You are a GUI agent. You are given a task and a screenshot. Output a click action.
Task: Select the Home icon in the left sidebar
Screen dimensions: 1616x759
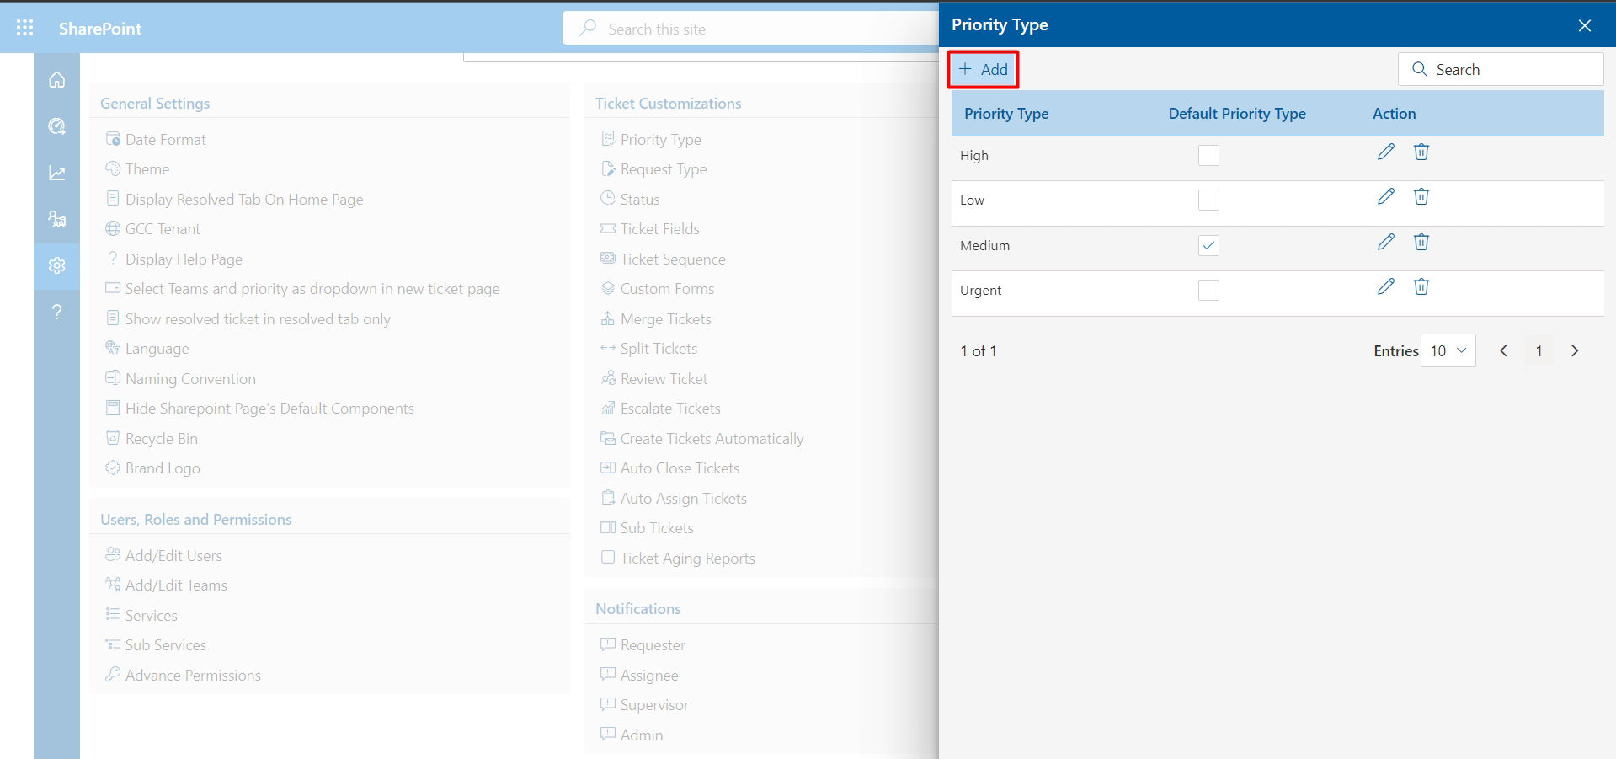pos(56,78)
